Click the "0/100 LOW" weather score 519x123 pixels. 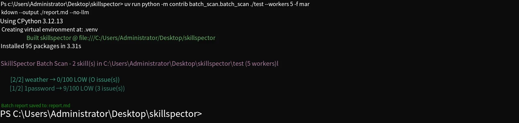pyautogui.click(x=72, y=80)
